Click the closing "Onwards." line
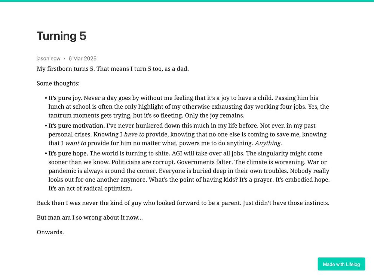Screen dimensions: 374x278 tap(50, 232)
